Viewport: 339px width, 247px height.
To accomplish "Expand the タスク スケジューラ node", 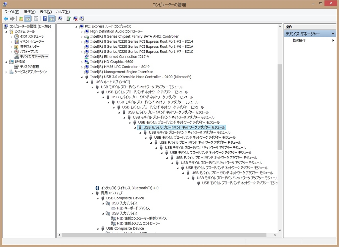I will point(12,37).
